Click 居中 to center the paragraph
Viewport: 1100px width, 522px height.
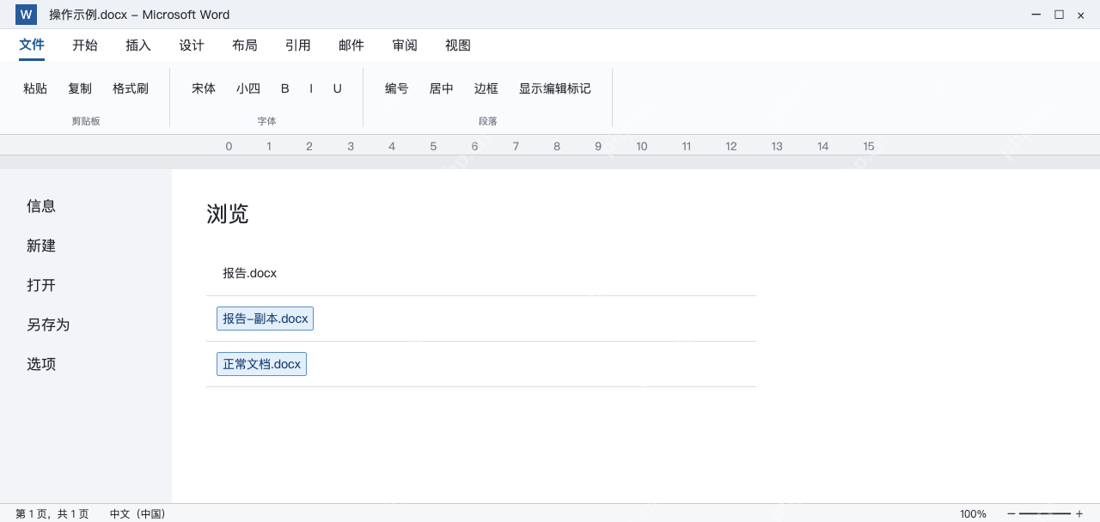[x=442, y=88]
